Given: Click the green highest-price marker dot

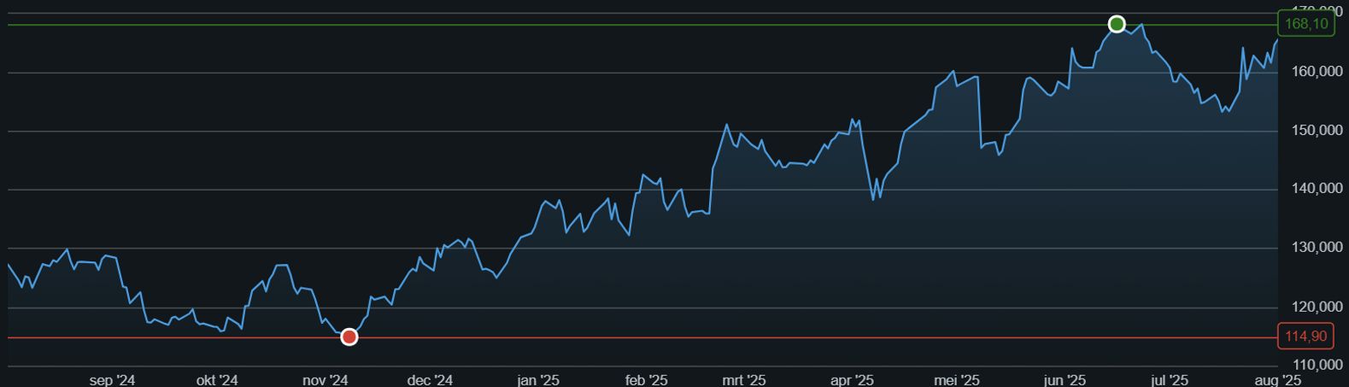Looking at the screenshot, I should click(1117, 24).
